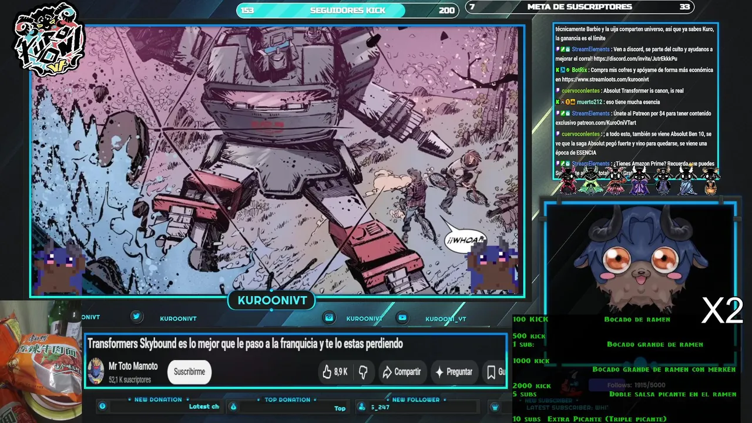Open the streamloots.com/kuroonivt link in chat
The image size is (752, 423).
coord(605,79)
